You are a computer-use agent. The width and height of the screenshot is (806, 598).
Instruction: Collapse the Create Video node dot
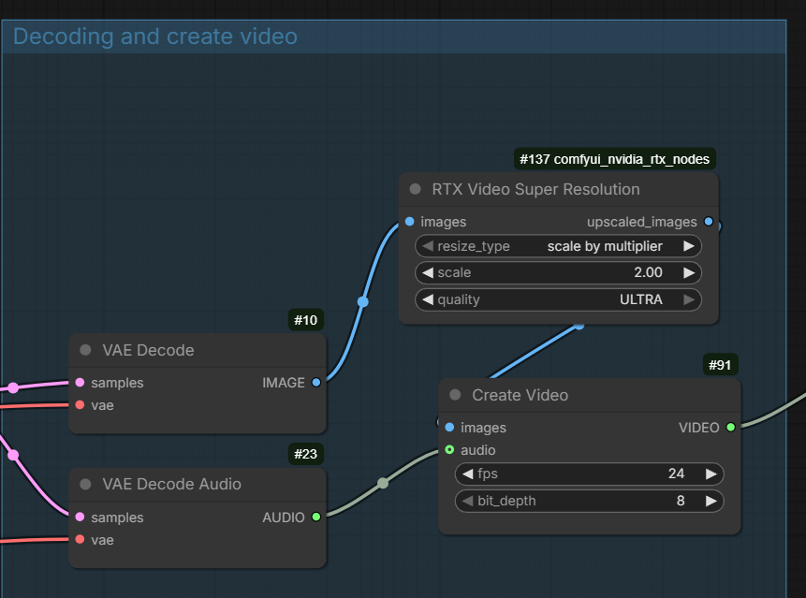455,395
